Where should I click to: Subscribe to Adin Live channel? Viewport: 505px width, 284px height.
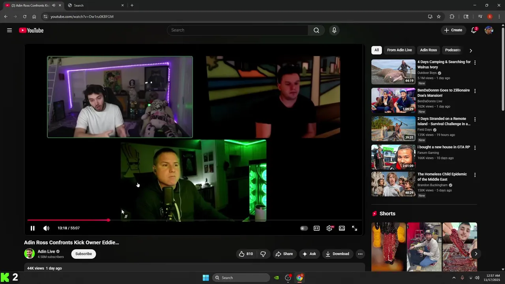pyautogui.click(x=84, y=254)
